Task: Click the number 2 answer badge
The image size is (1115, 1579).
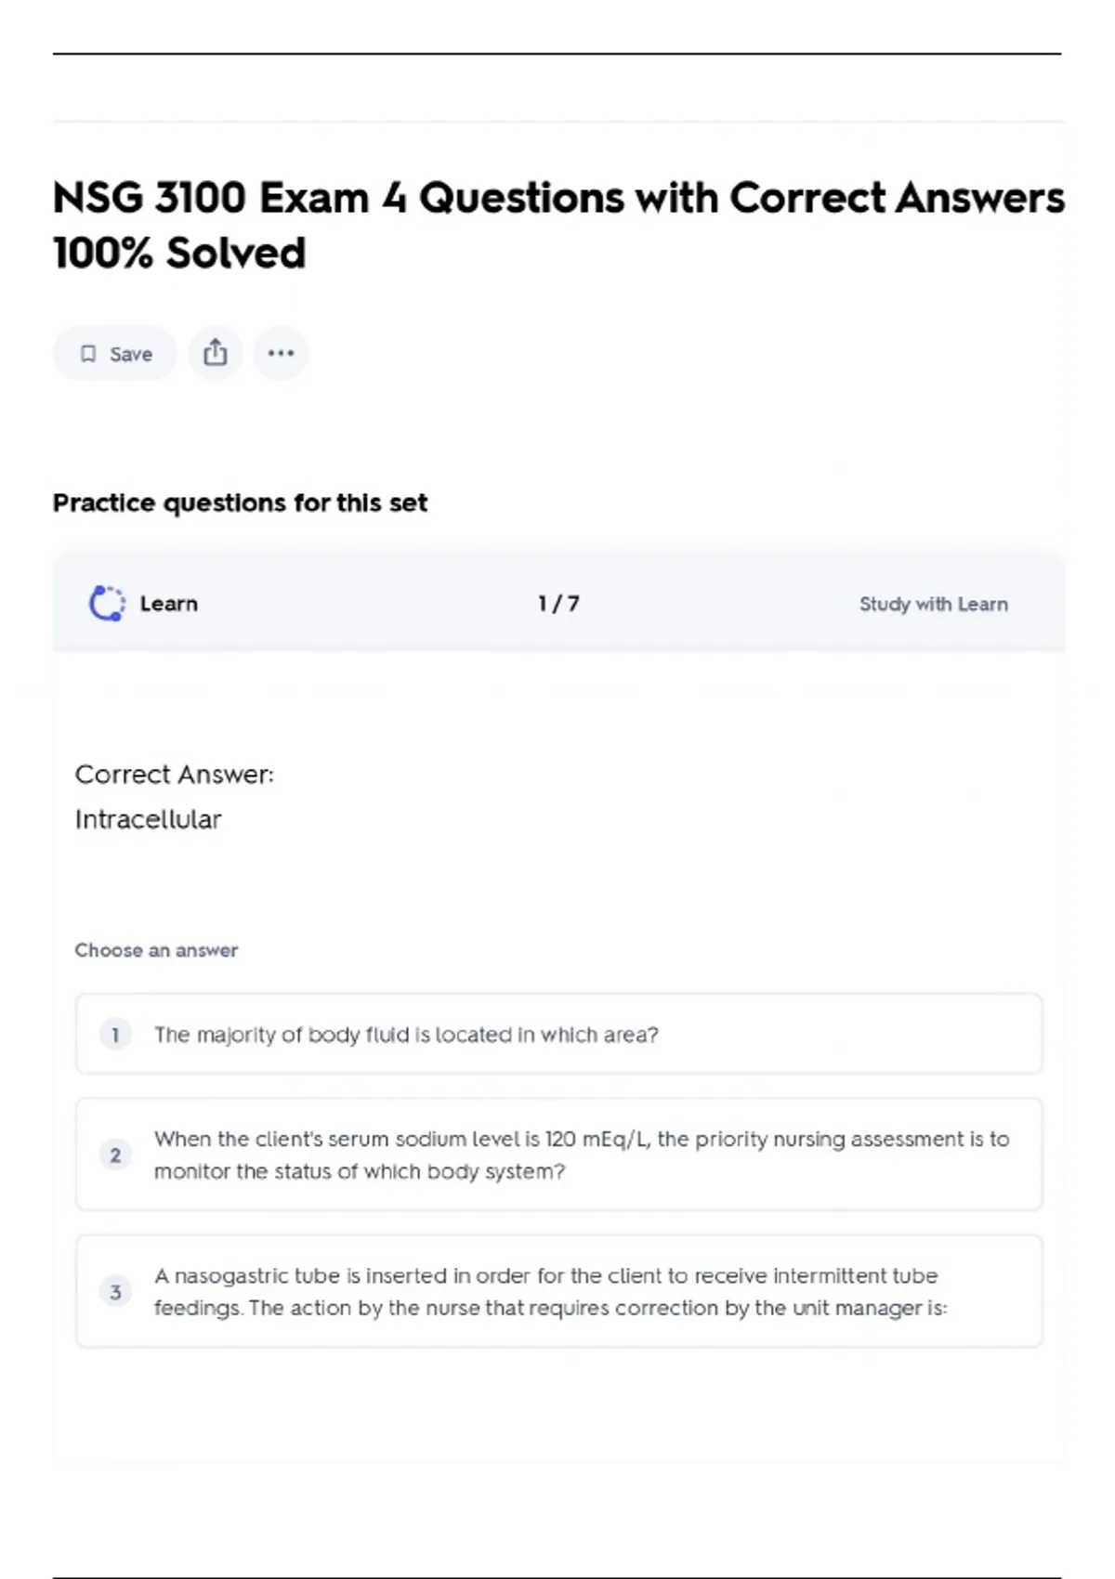Action: click(x=115, y=1155)
